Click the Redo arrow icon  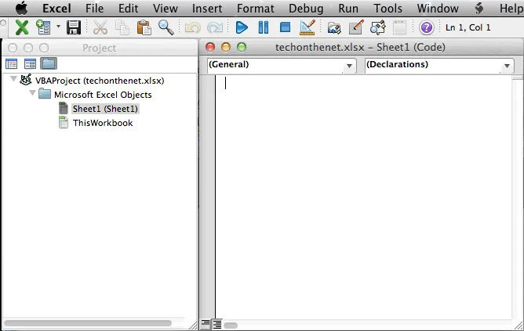(215, 27)
